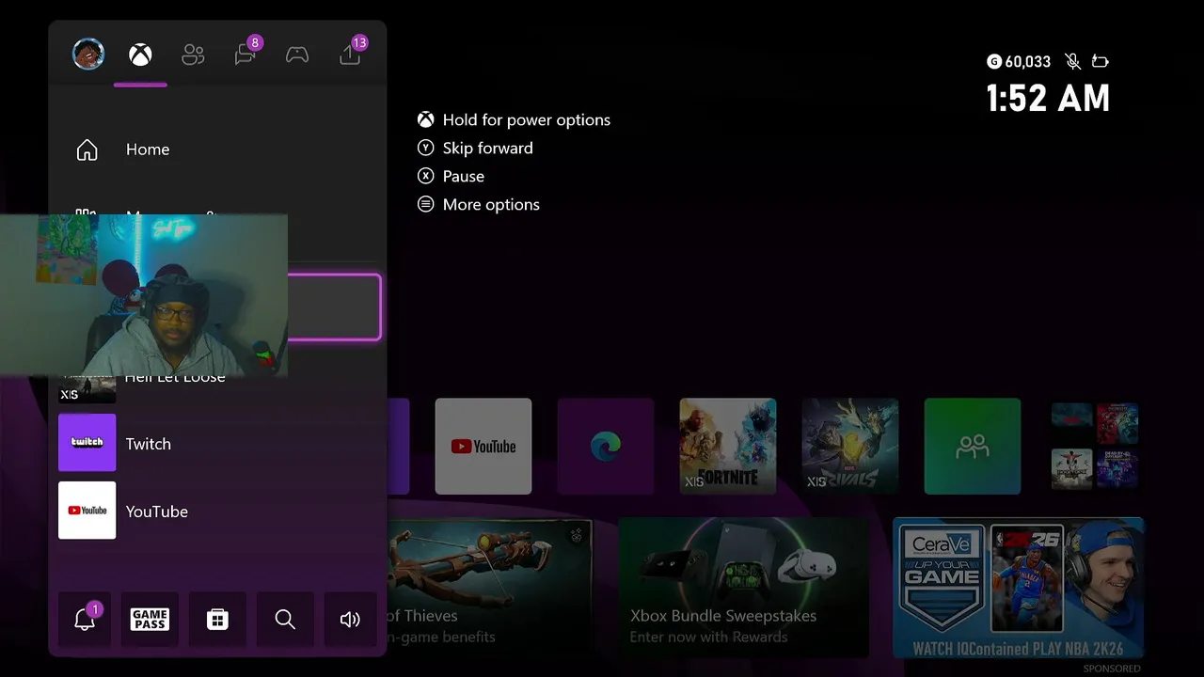This screenshot has width=1204, height=677.
Task: Click the Home house icon
Action: point(87,150)
